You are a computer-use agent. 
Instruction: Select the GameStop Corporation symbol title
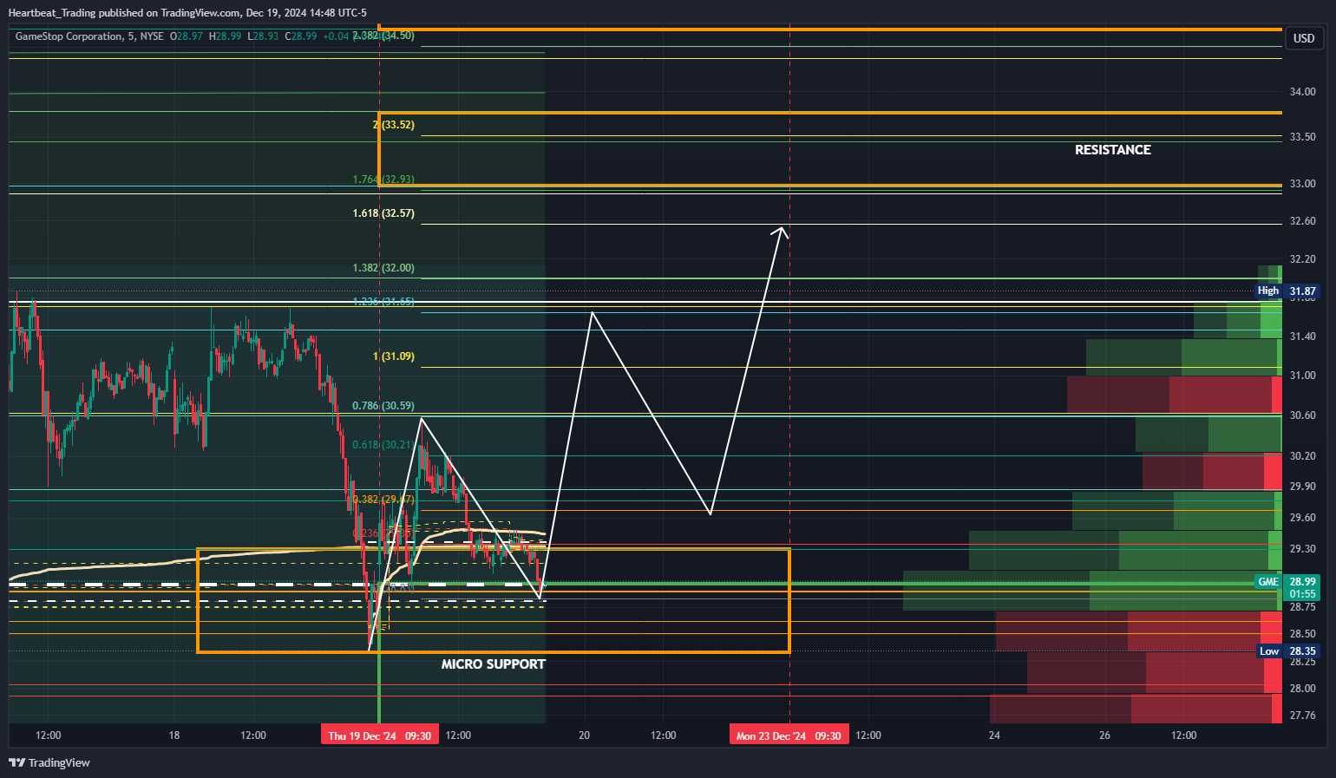(69, 36)
